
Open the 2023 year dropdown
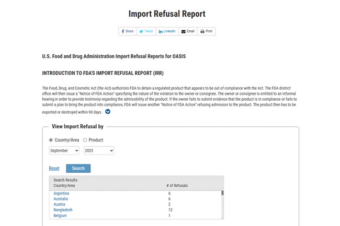(99, 150)
